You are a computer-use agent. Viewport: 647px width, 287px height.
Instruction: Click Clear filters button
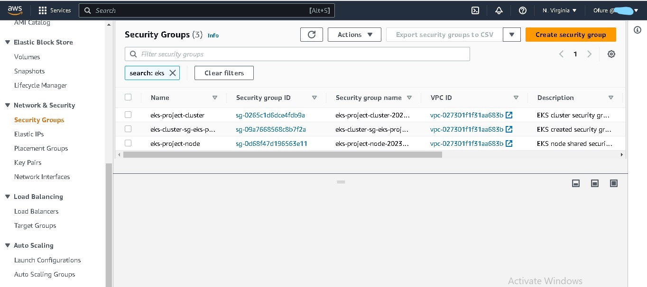pyautogui.click(x=224, y=73)
